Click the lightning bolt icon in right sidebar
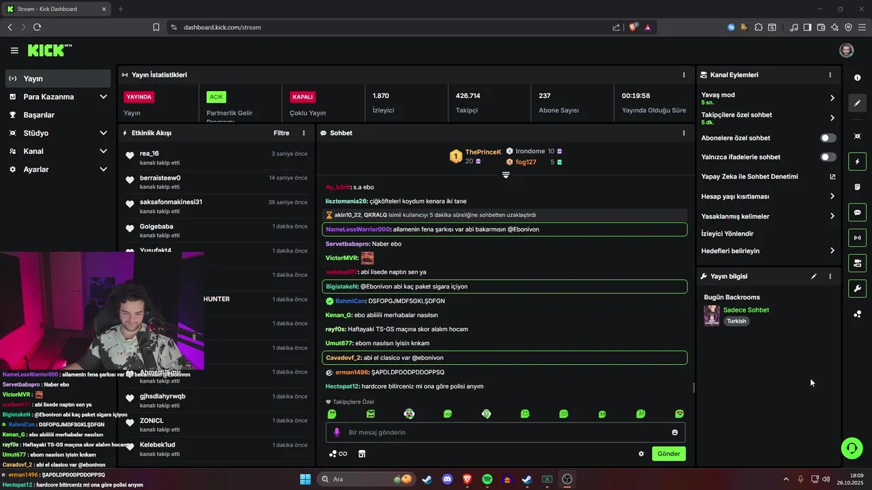The width and height of the screenshot is (872, 490). click(x=858, y=162)
